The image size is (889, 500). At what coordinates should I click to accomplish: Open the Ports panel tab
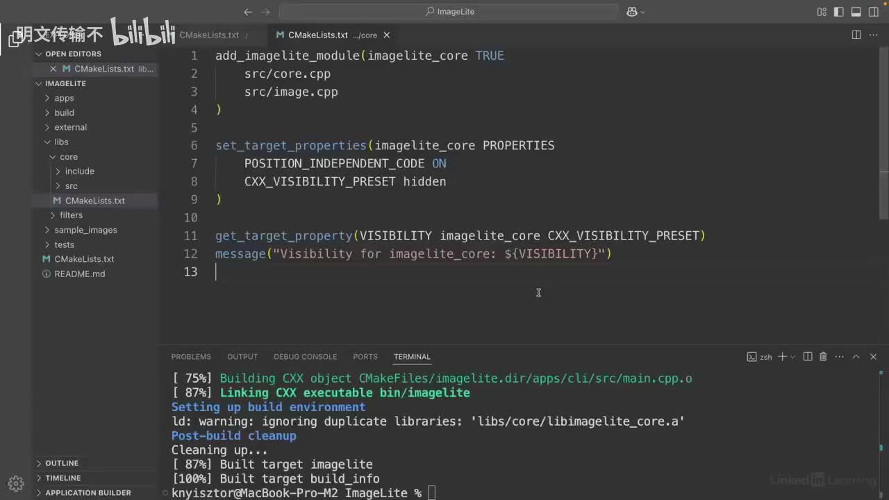pos(365,357)
